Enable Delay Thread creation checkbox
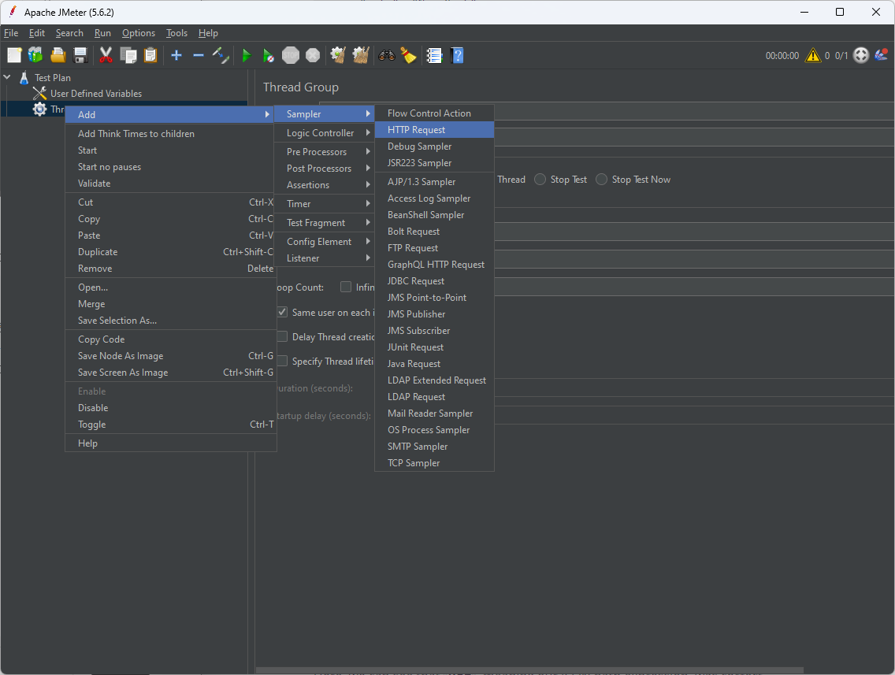 [x=282, y=336]
